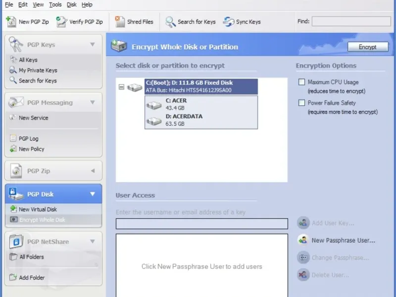Viewport: 396px width, 297px height.
Task: Click Add Folder under PGP NetShare
Action: tap(32, 277)
